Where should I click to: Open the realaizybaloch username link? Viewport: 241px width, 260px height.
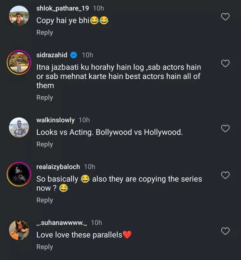tap(58, 167)
